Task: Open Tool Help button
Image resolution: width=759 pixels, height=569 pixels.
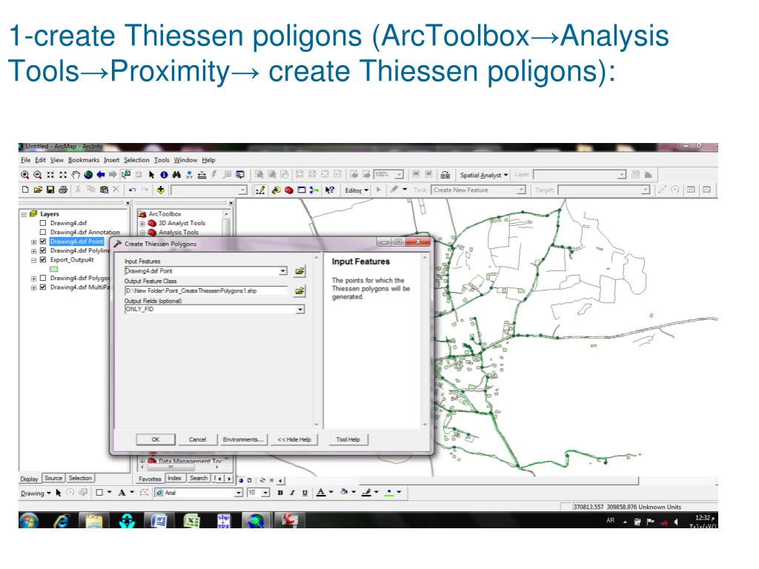Action: coord(348,439)
